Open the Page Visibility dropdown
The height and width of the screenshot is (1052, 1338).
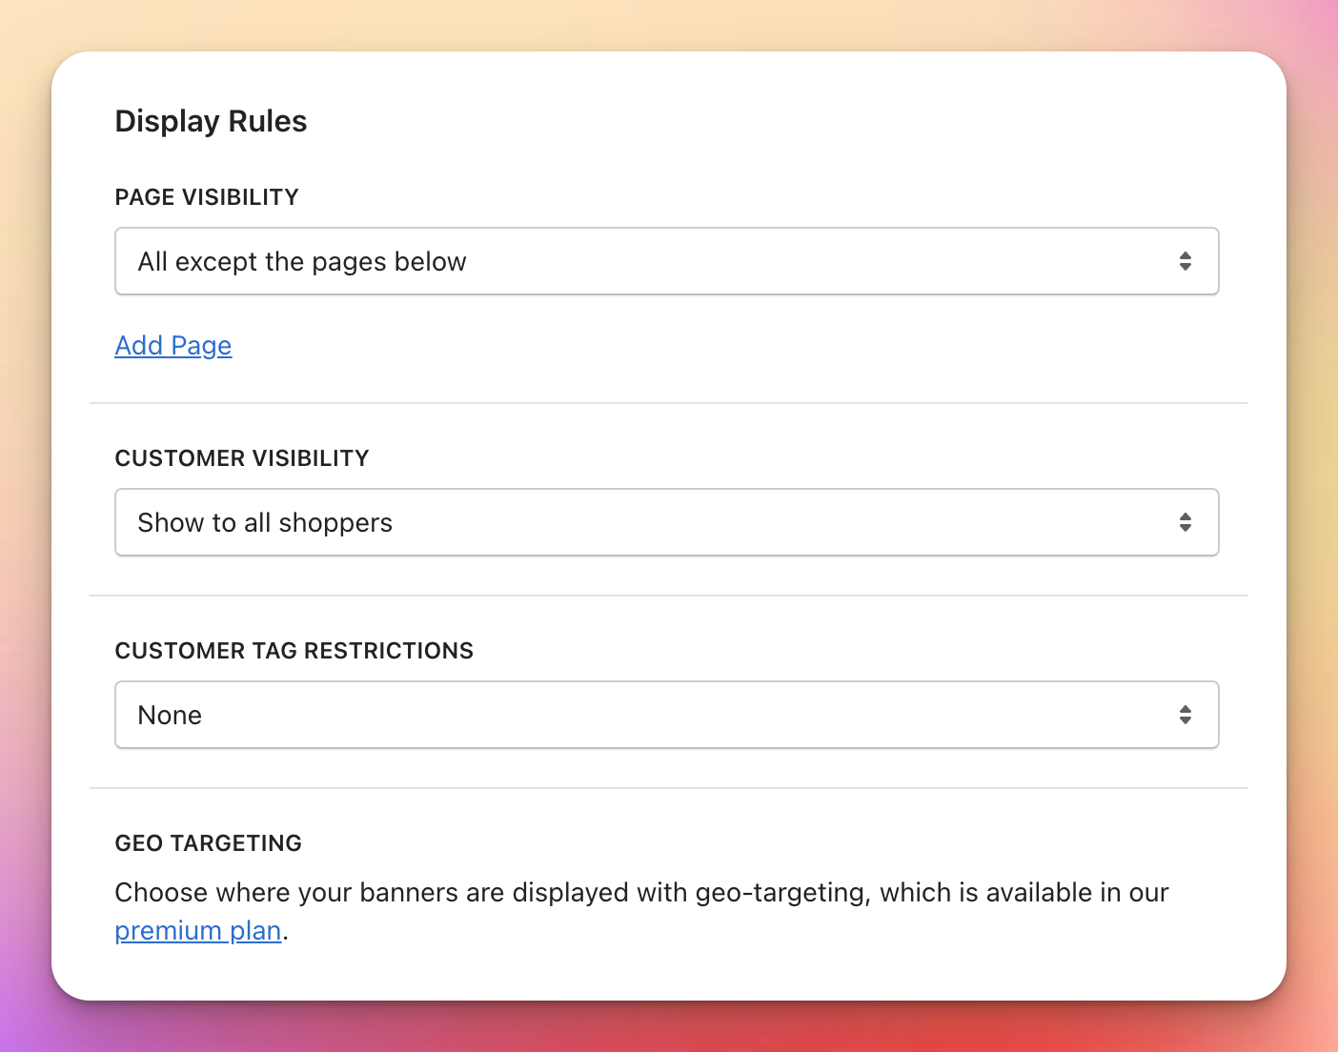[x=667, y=261]
